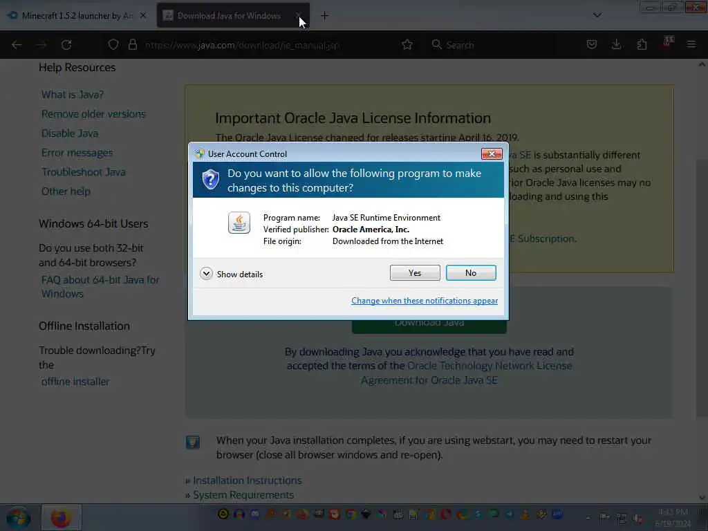The image size is (708, 531).
Task: Open 'FAQ about 64-bit Java for Windows' link
Action: (x=100, y=287)
